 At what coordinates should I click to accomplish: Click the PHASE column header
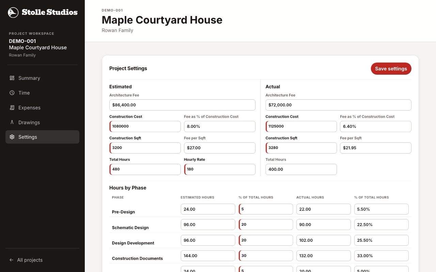[118, 197]
